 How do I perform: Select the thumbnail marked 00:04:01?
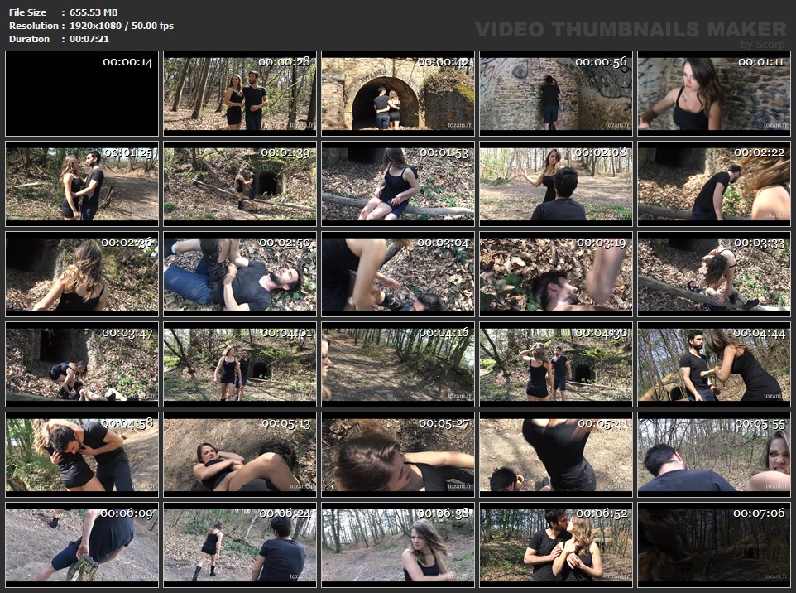tap(240, 364)
